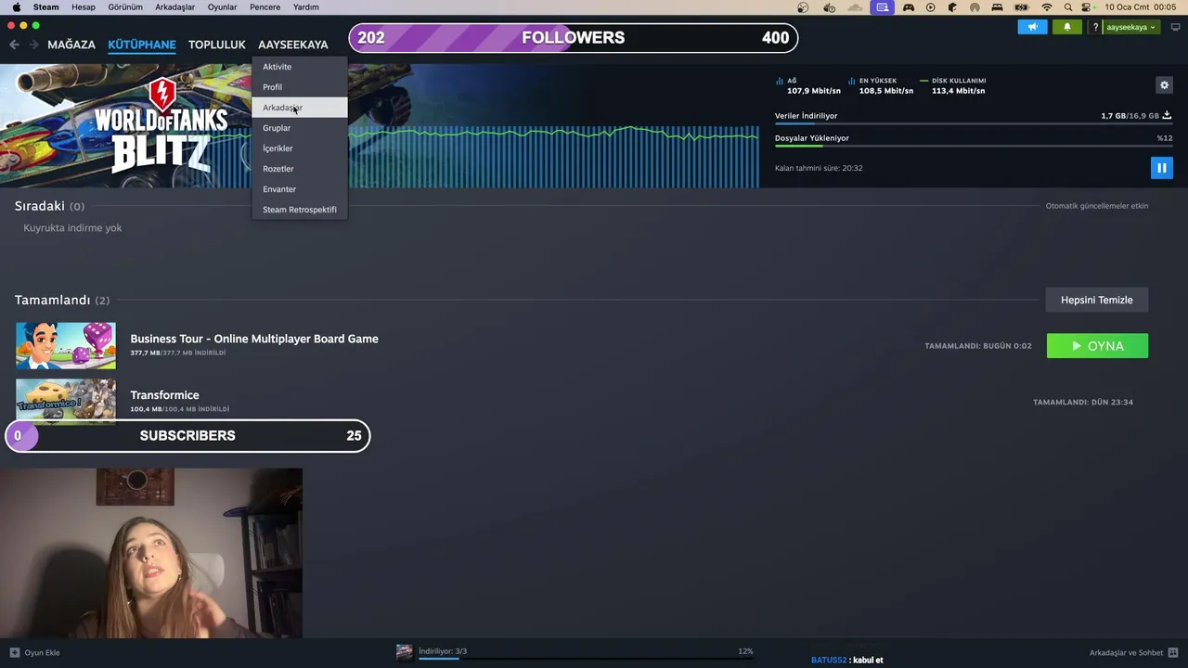Screen dimensions: 1188x668
Task: Open downloads settings gear icon
Action: [x=1164, y=85]
